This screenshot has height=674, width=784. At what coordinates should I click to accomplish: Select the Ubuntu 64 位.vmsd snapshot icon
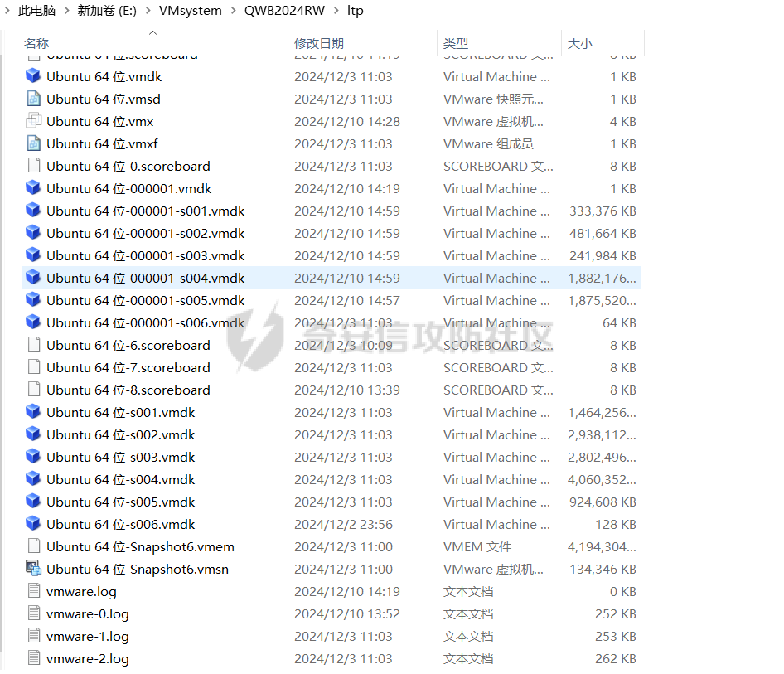click(33, 99)
